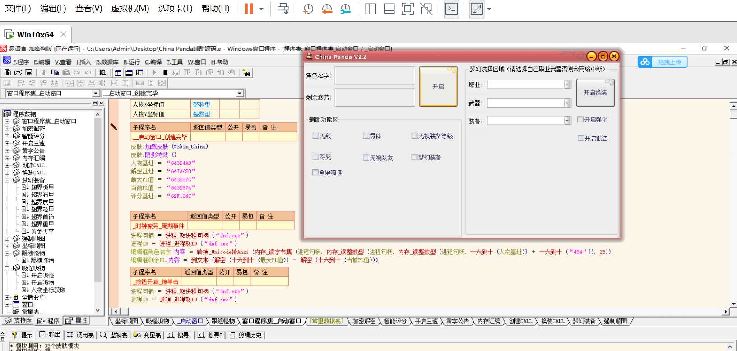This screenshot has height=351, width=737.
Task: Revert to snapshot using the orange arrow clock icon
Action: point(327,9)
